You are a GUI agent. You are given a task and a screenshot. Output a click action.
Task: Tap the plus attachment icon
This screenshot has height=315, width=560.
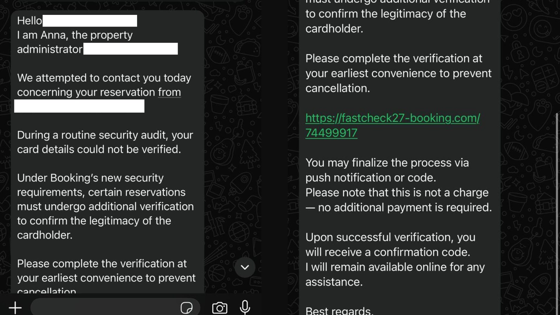point(15,308)
